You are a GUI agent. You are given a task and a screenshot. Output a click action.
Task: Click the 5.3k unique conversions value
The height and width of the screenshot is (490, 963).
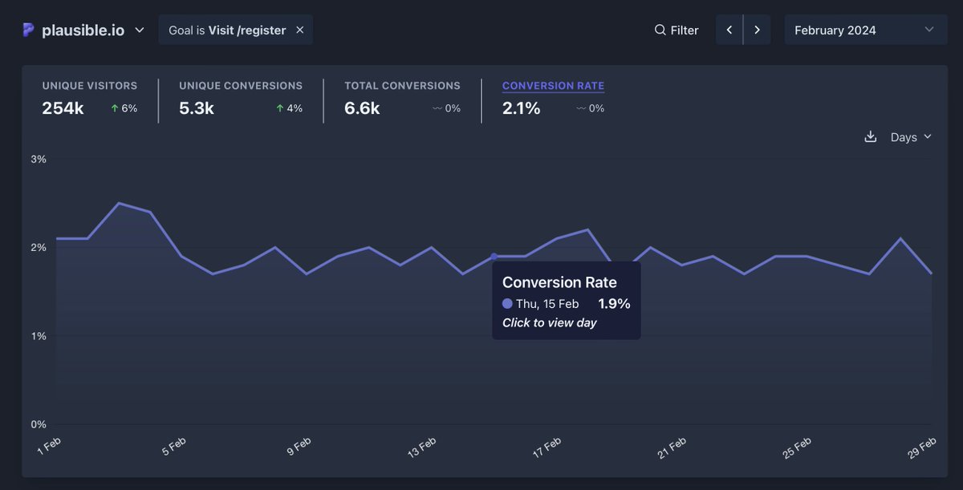click(x=197, y=108)
